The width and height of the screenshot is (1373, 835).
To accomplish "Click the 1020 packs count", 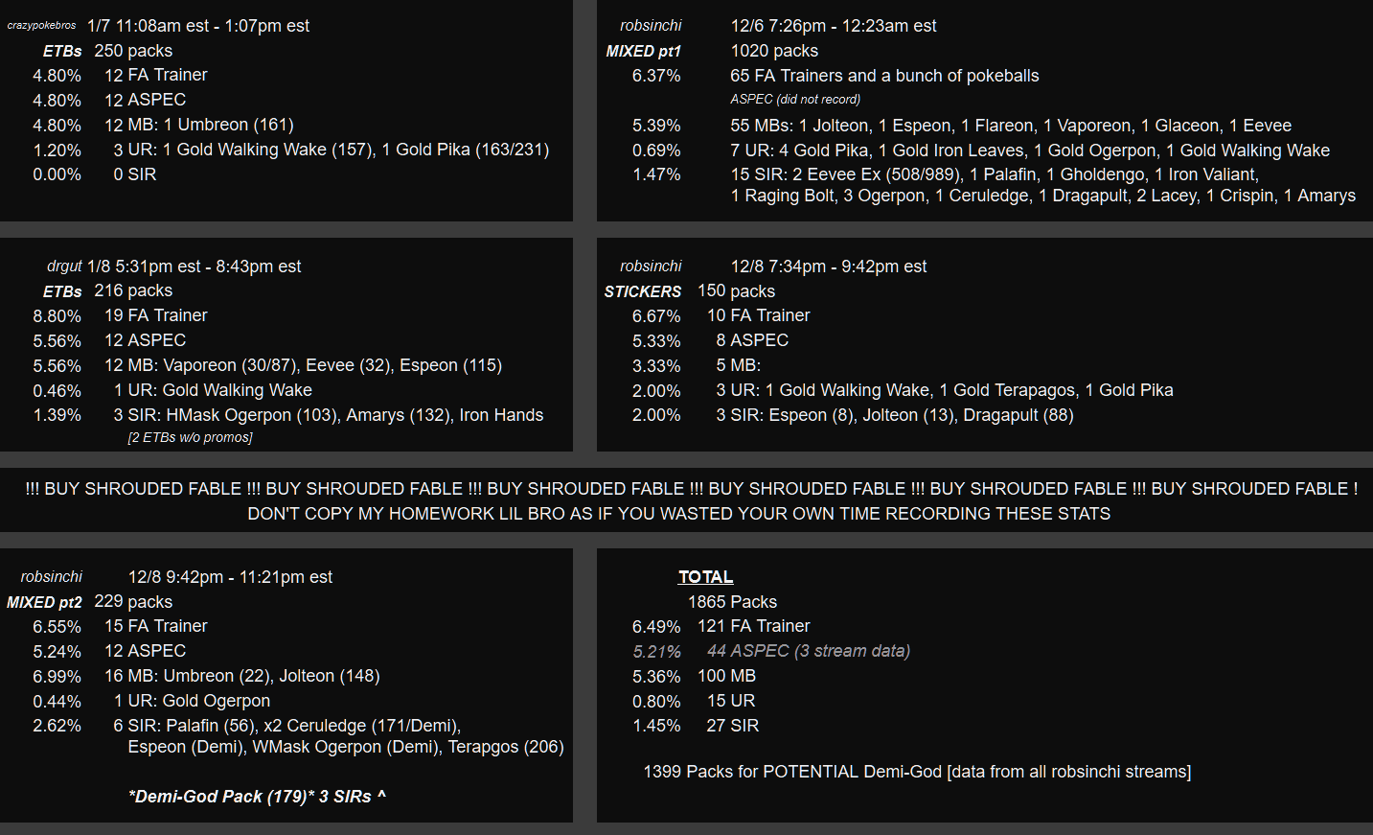I will 774,51.
